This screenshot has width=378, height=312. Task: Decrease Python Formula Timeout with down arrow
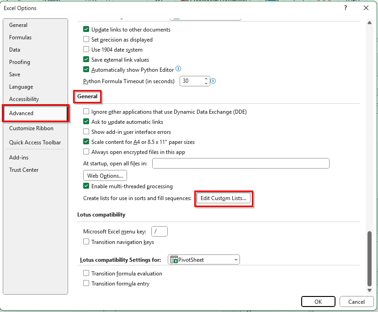click(x=206, y=84)
